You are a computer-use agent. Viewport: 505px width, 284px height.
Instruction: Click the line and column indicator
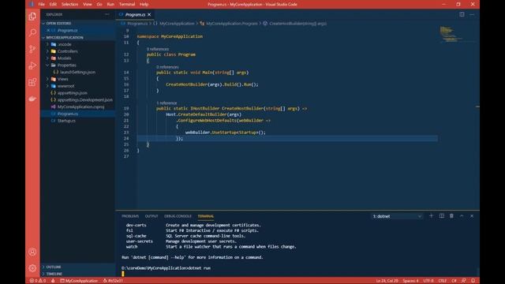pos(387,281)
